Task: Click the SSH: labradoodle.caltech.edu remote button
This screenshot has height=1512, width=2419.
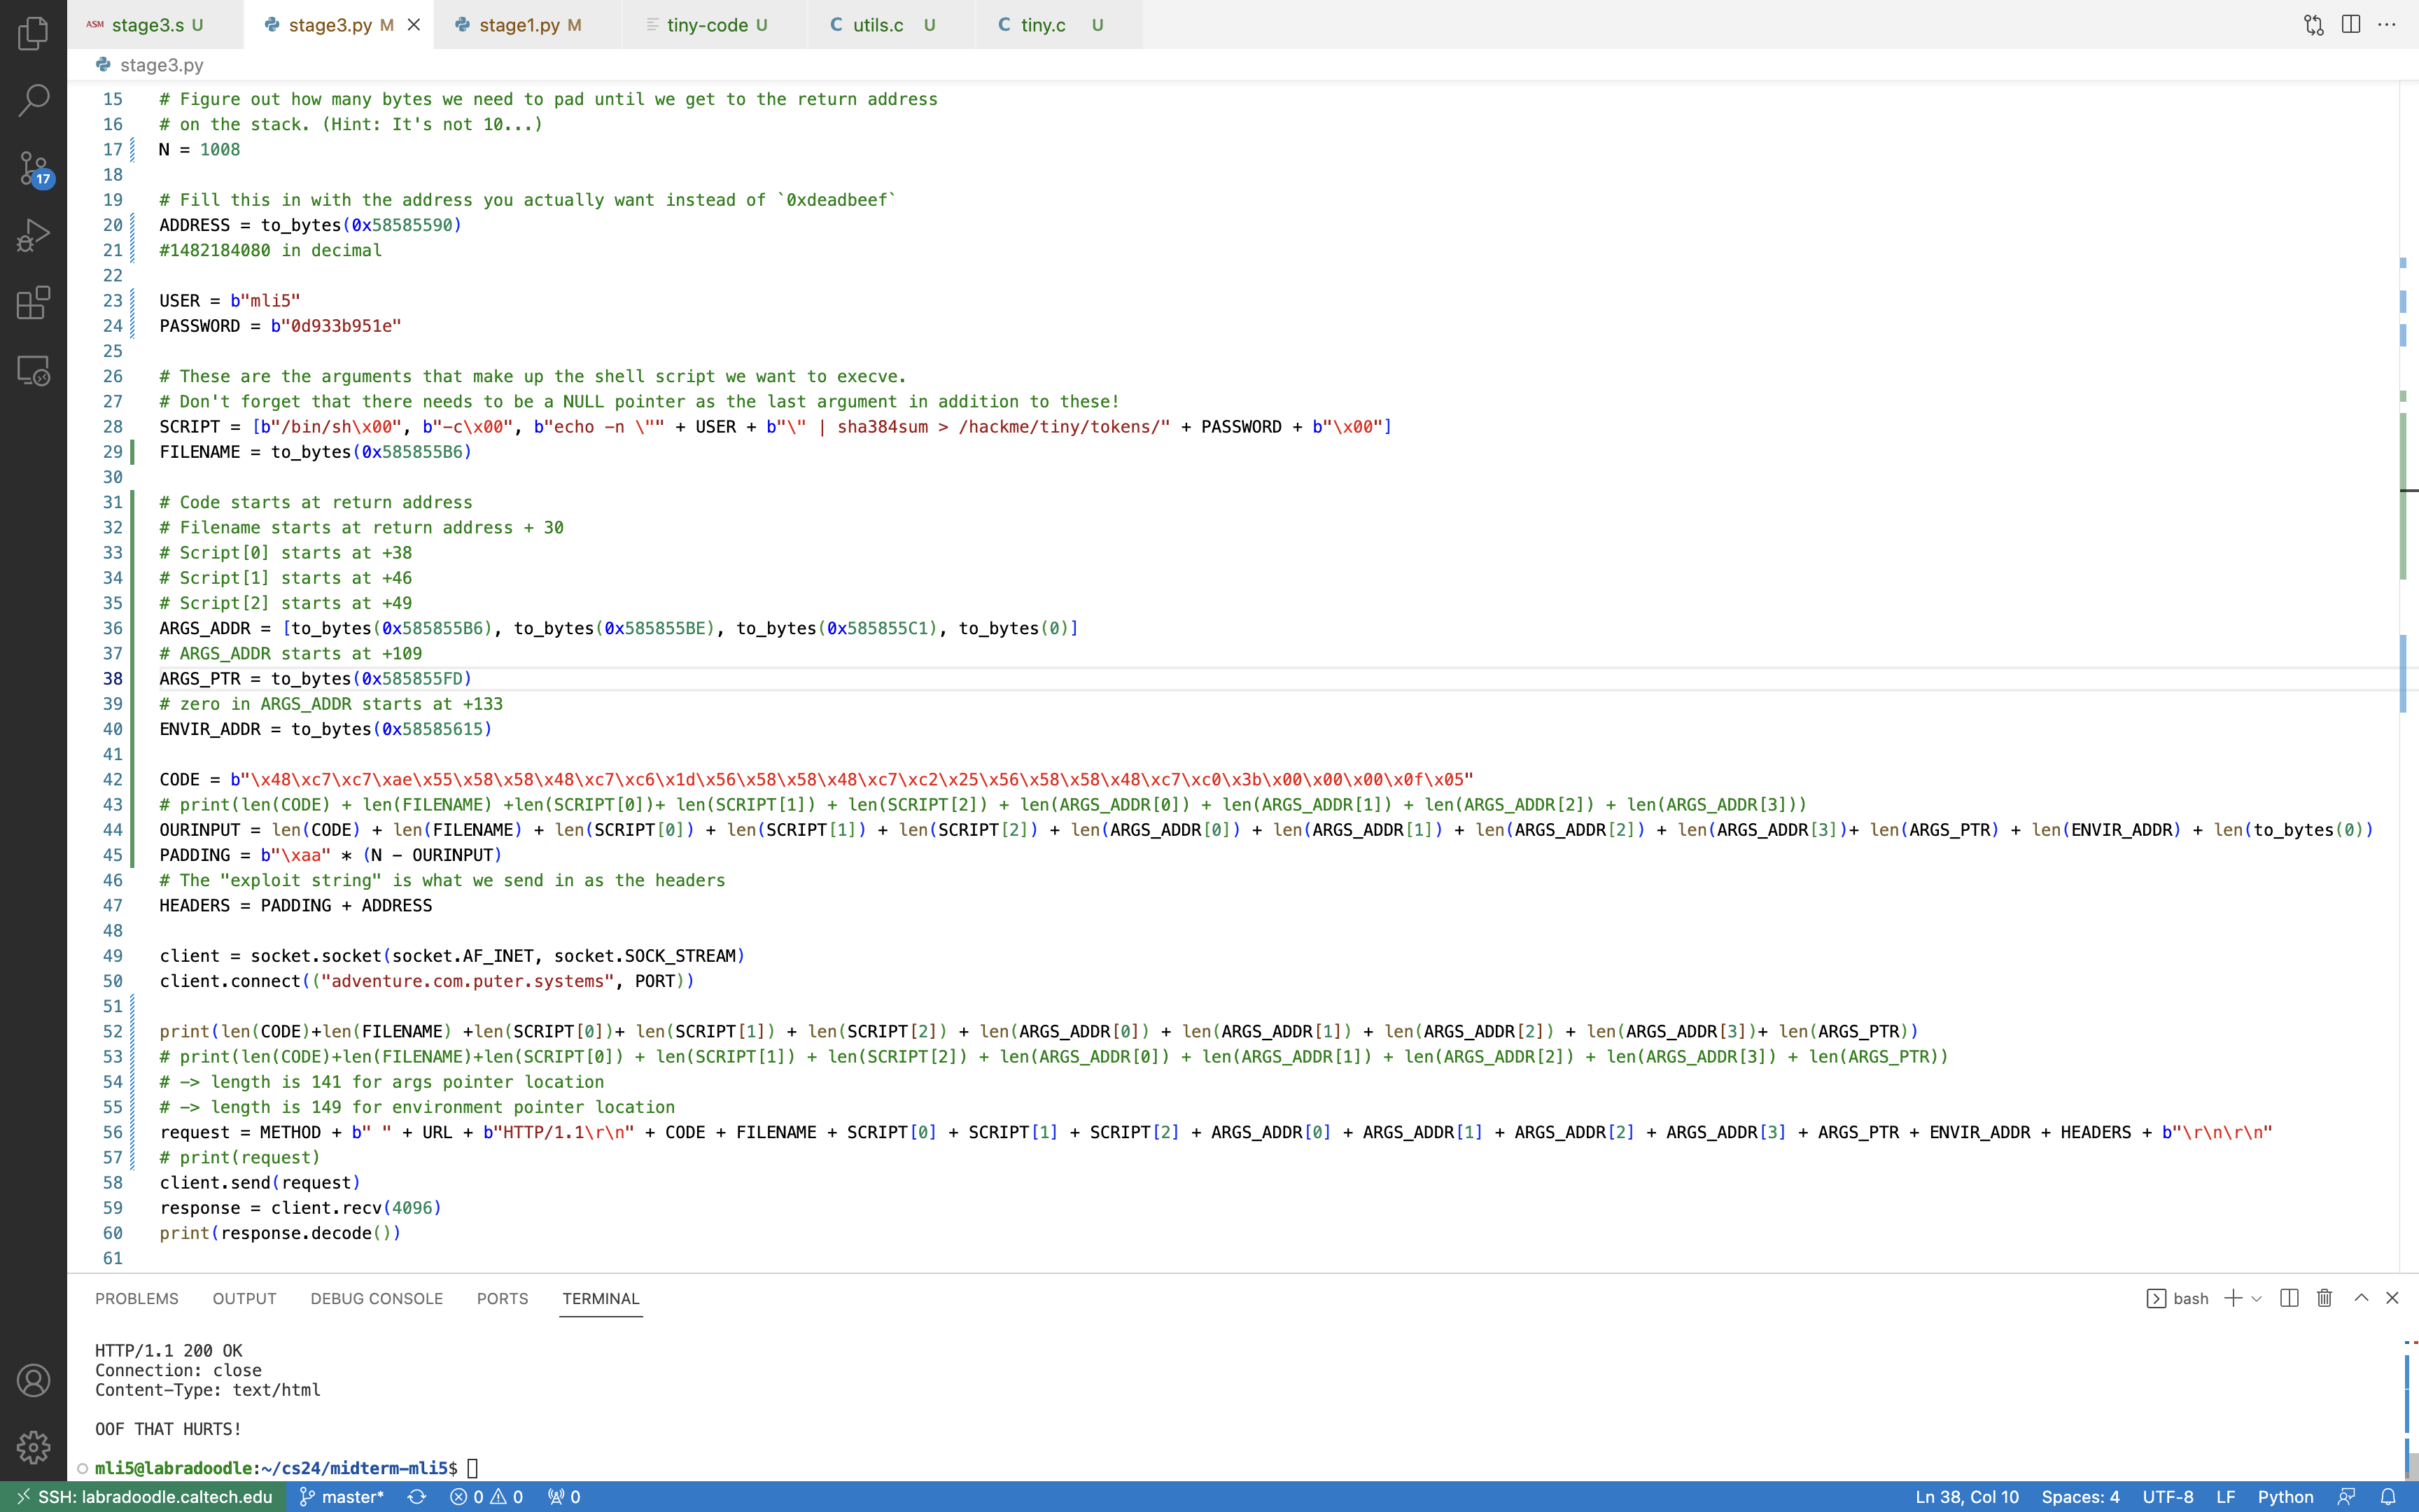Action: click(144, 1497)
